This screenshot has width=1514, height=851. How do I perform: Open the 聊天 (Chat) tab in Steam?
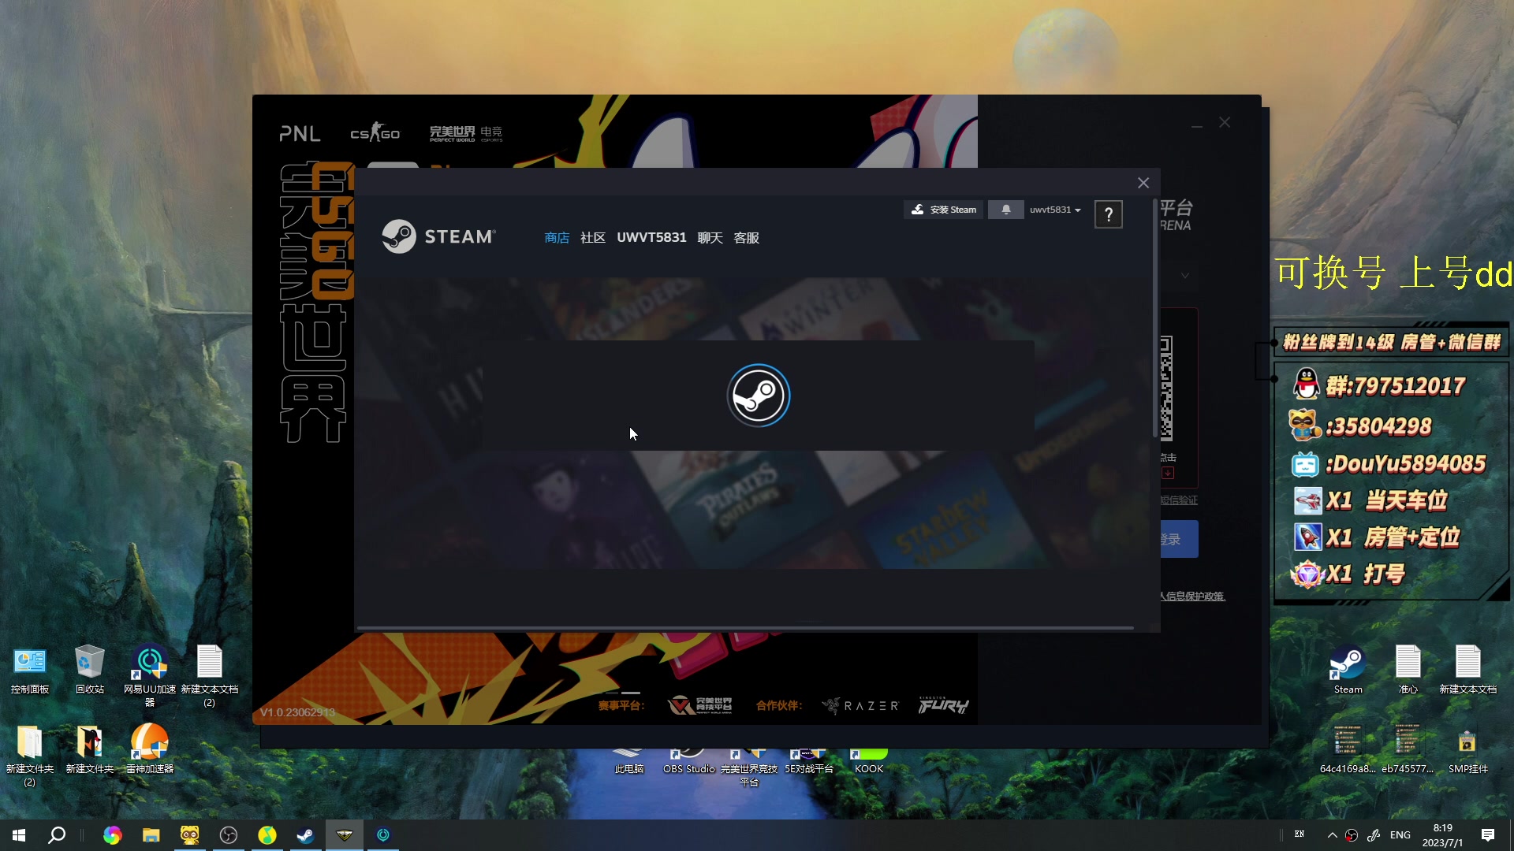710,238
